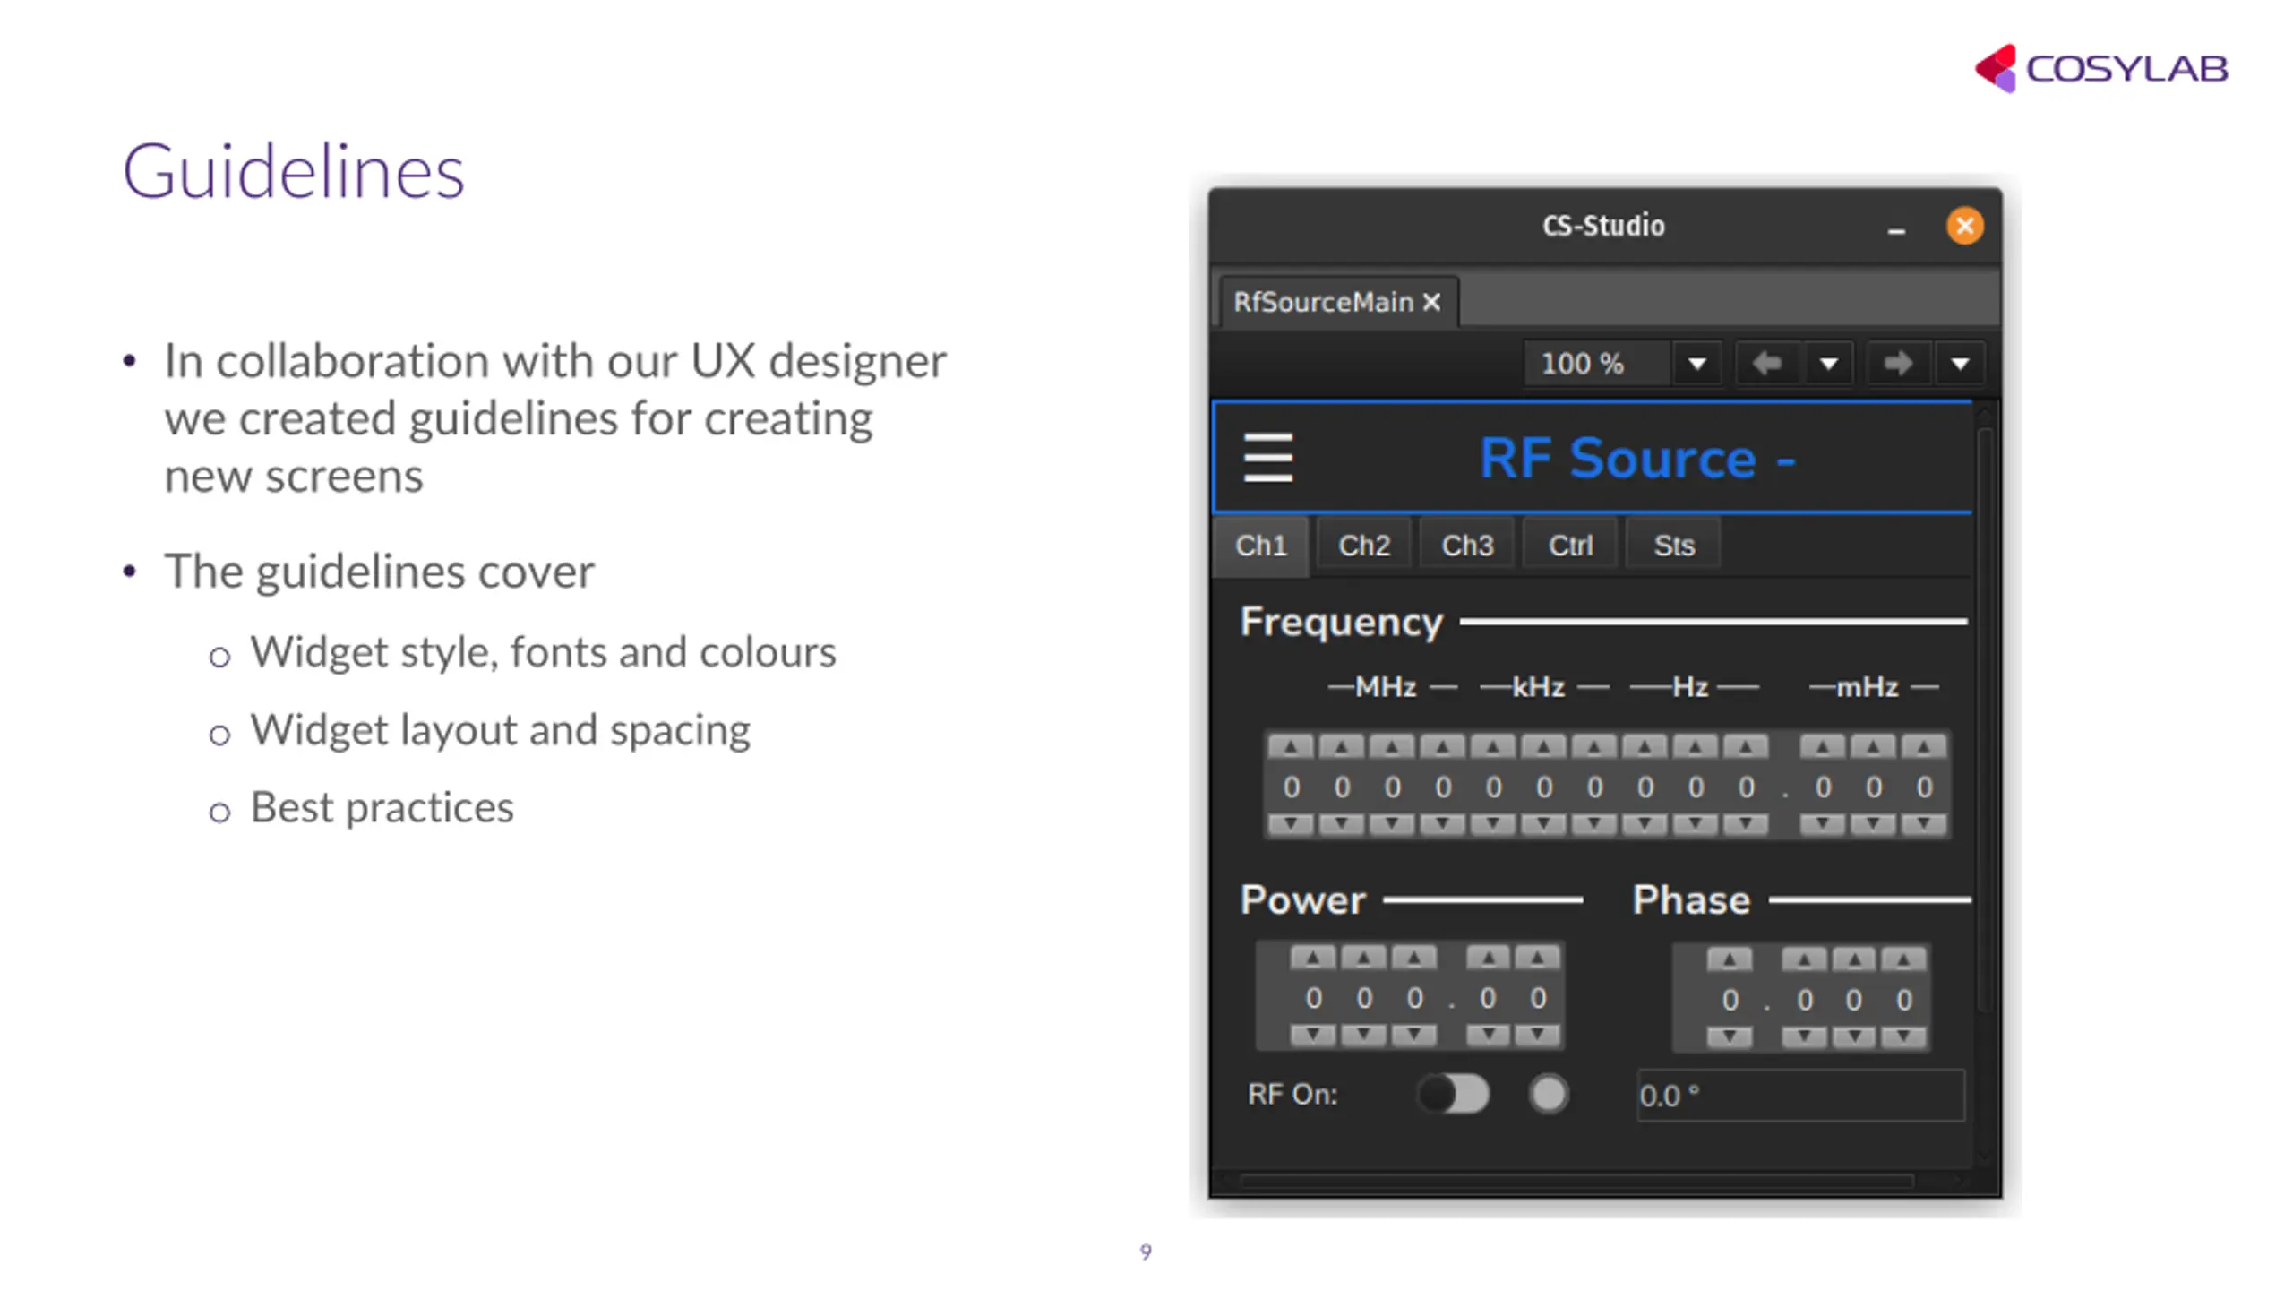The image size is (2293, 1290).
Task: Decrement the last Frequency mHz digit
Action: pyautogui.click(x=1923, y=824)
